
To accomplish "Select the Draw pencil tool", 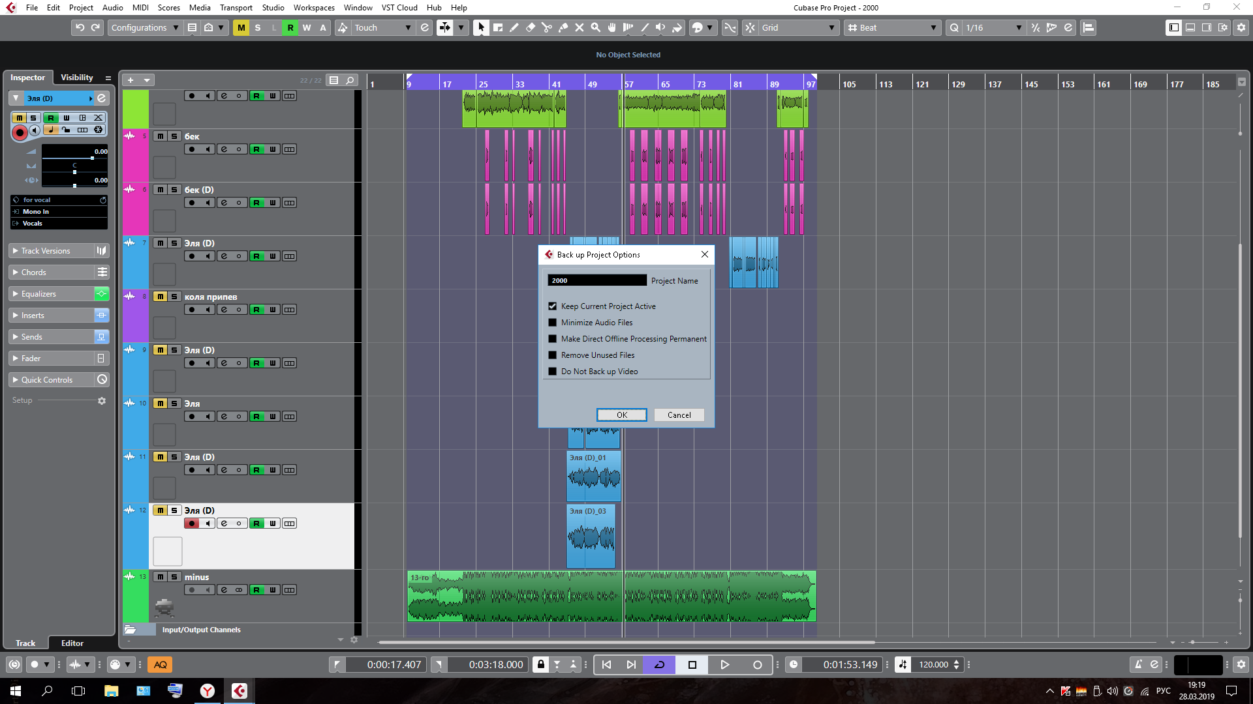I will pyautogui.click(x=514, y=27).
